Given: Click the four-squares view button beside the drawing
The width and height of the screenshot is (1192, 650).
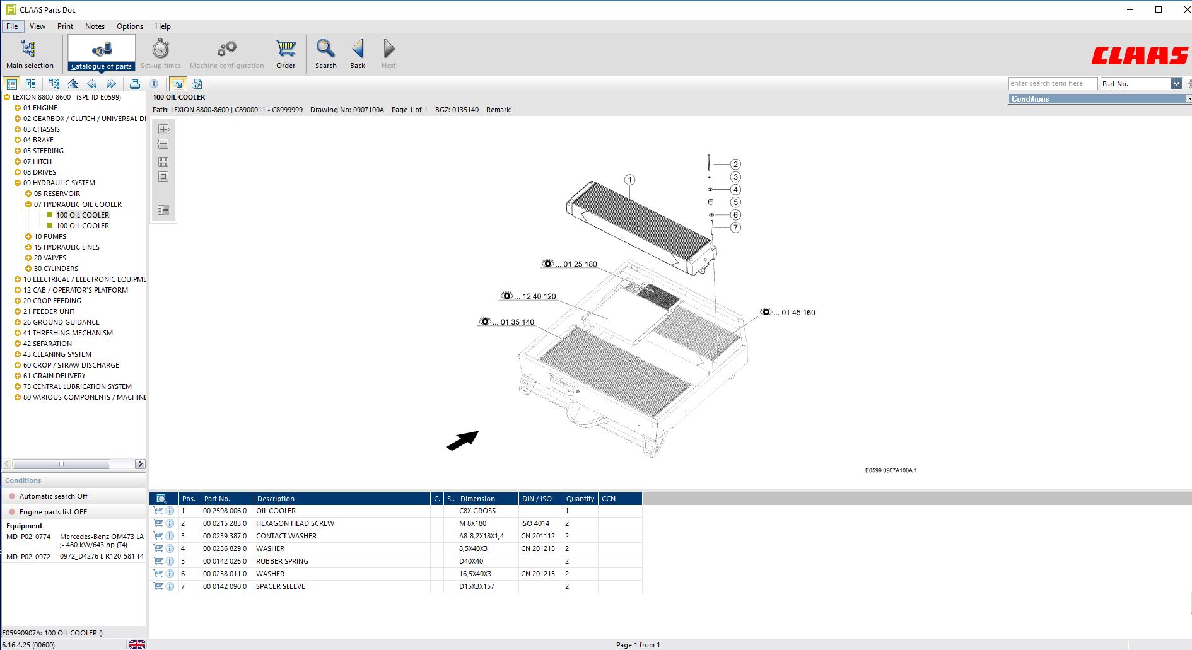Looking at the screenshot, I should click(163, 162).
